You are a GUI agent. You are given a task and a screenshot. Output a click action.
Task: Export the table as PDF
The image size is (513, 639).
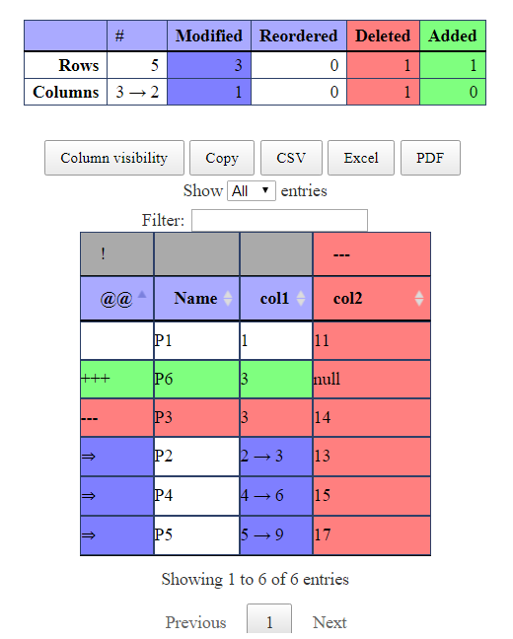pos(430,158)
